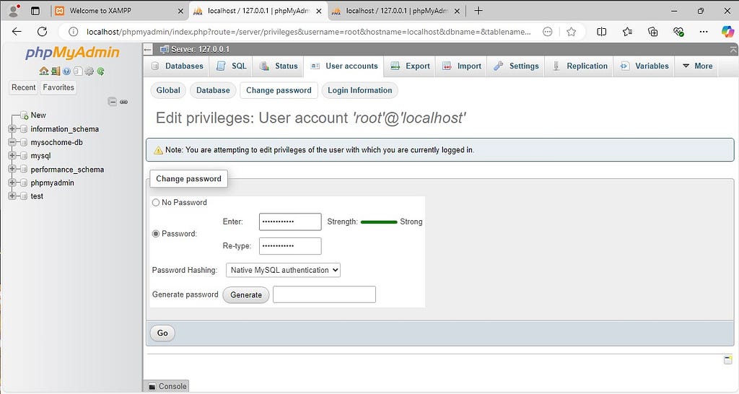Click the Favorites button in sidebar
Screen dimensions: 739x394
(58, 87)
